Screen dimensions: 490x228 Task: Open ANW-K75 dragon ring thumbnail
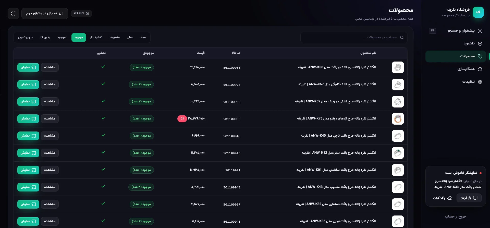point(398,119)
